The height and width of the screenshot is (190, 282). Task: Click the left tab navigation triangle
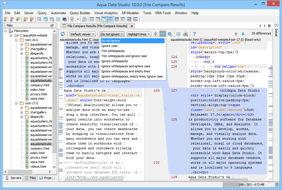tap(260, 26)
